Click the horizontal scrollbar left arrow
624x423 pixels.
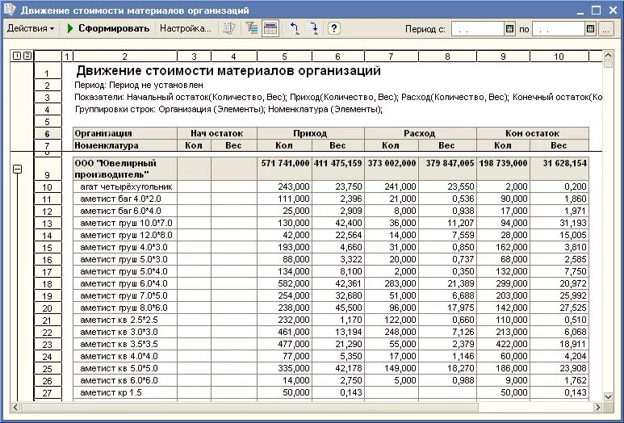click(x=16, y=407)
